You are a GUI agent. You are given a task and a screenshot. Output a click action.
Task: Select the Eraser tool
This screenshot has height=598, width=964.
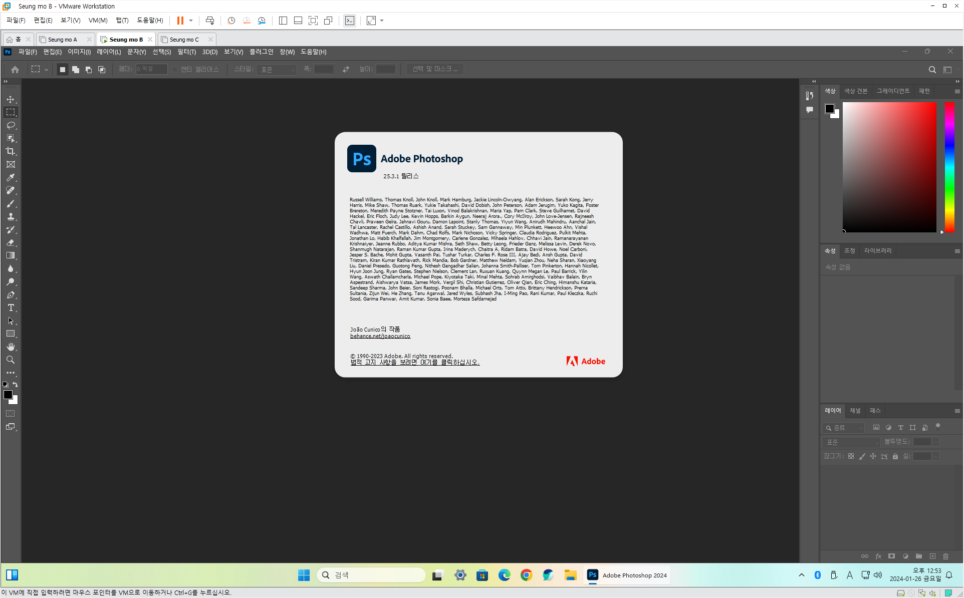click(x=11, y=242)
